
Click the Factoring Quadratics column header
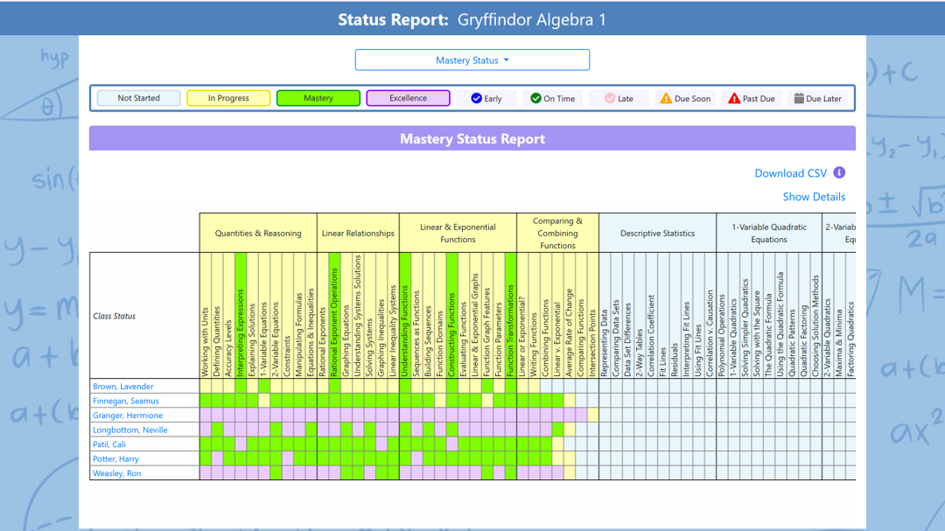[x=851, y=315]
